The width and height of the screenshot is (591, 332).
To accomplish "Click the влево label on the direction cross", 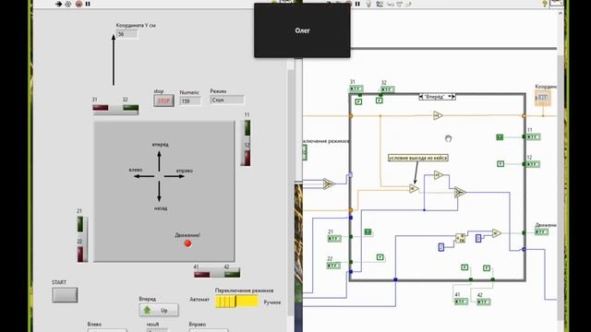I will click(x=136, y=170).
